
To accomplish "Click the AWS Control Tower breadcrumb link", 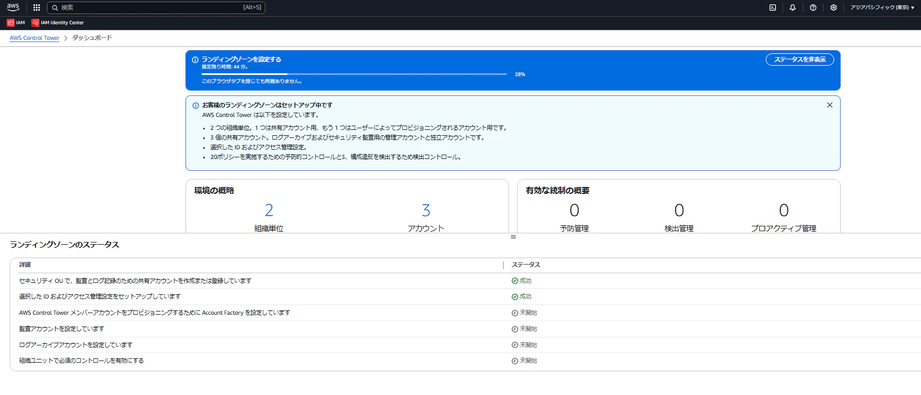I will point(35,38).
